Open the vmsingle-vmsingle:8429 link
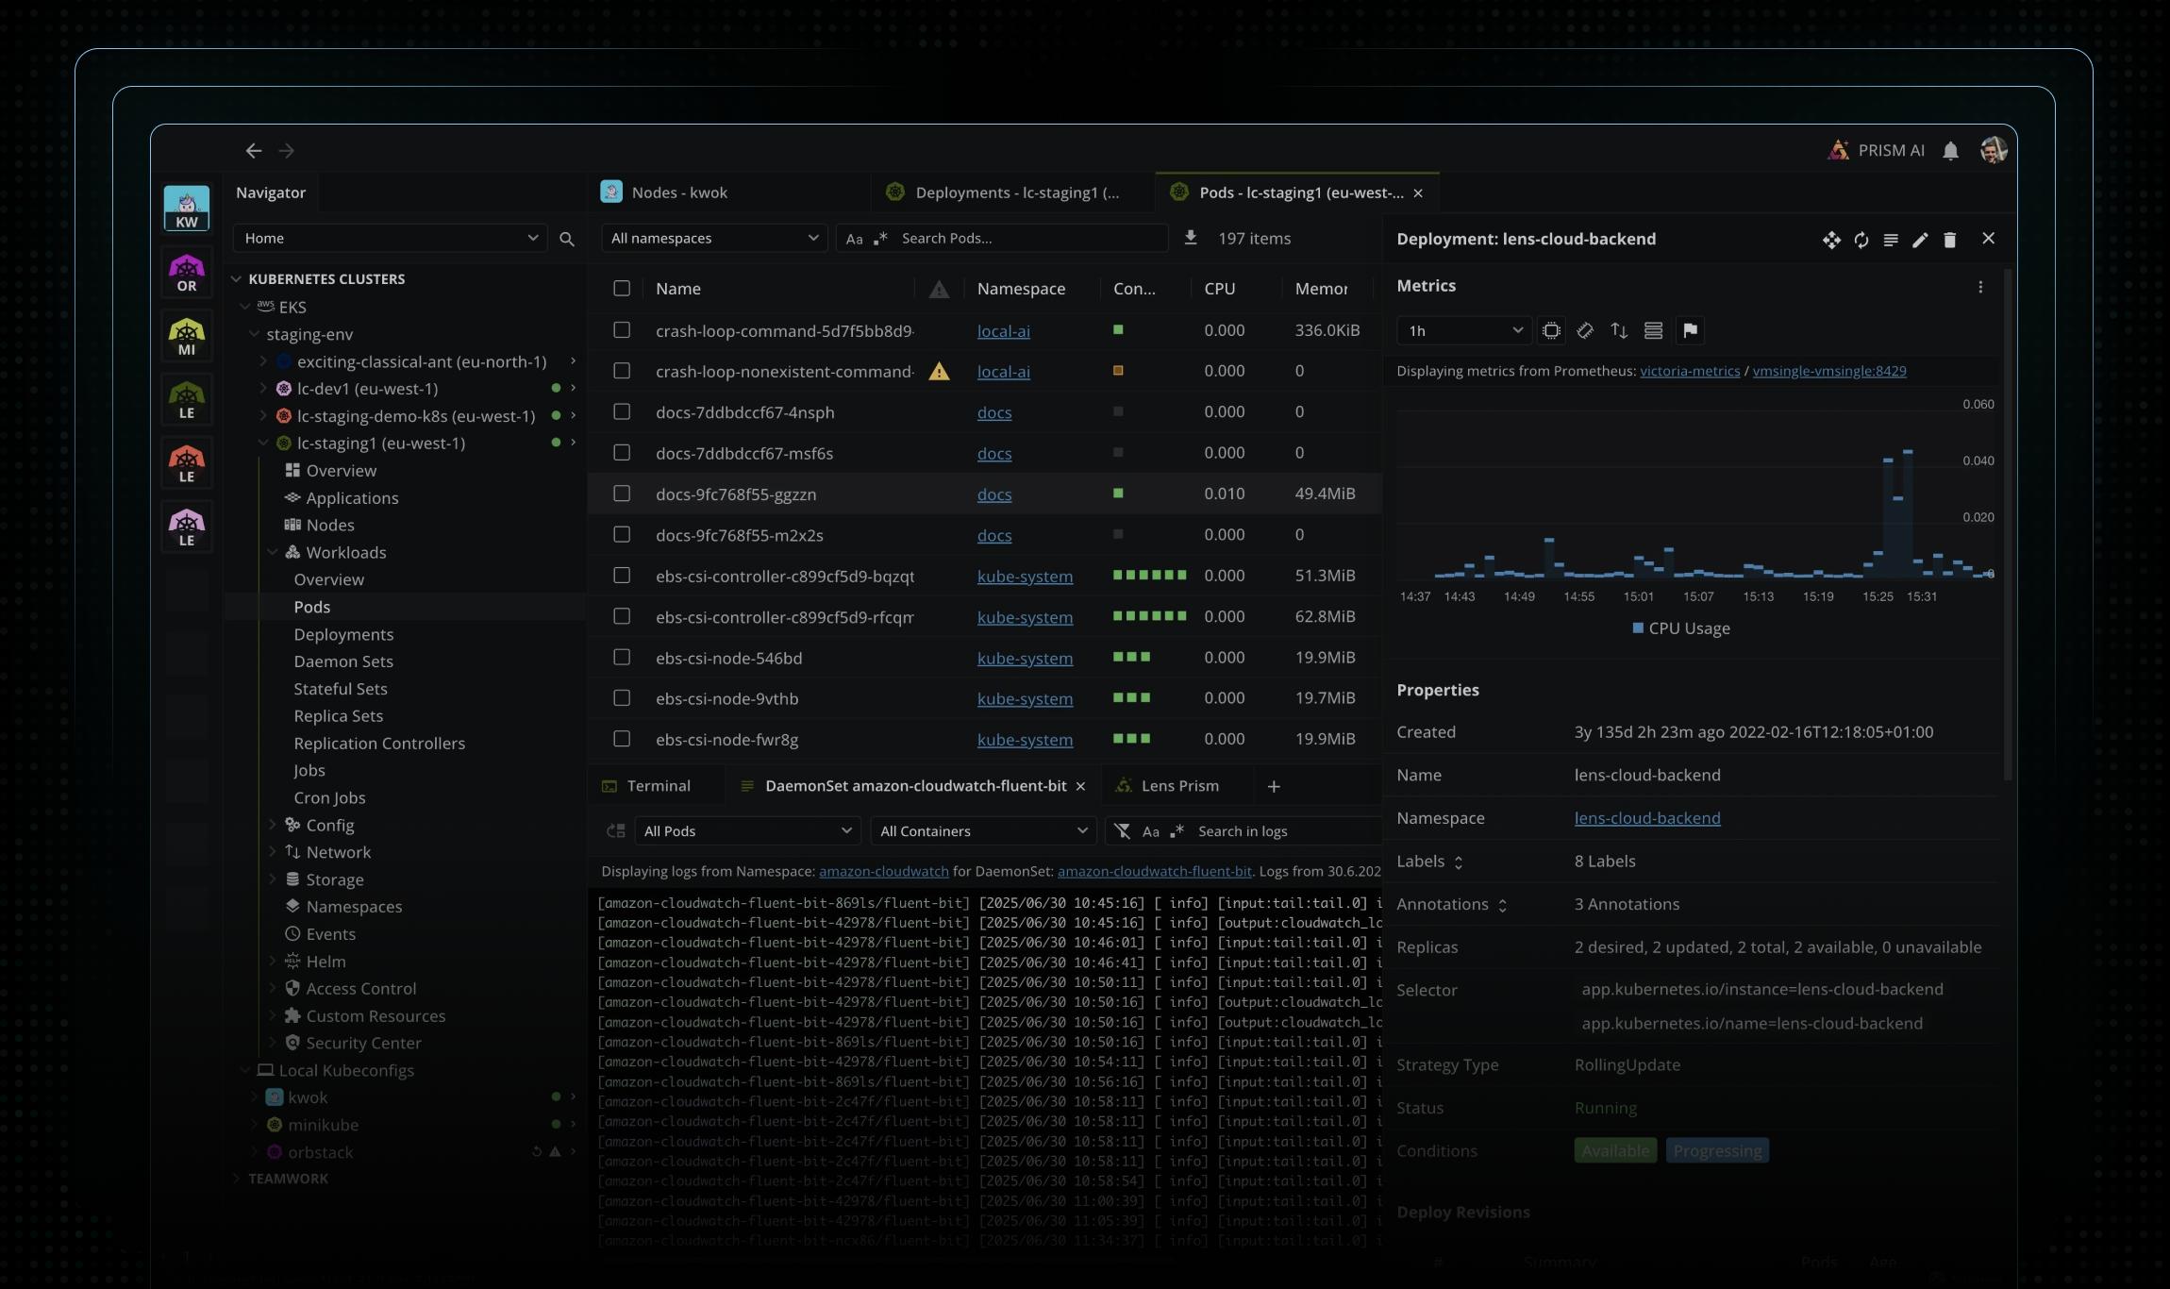The height and width of the screenshot is (1289, 2170). (1829, 372)
